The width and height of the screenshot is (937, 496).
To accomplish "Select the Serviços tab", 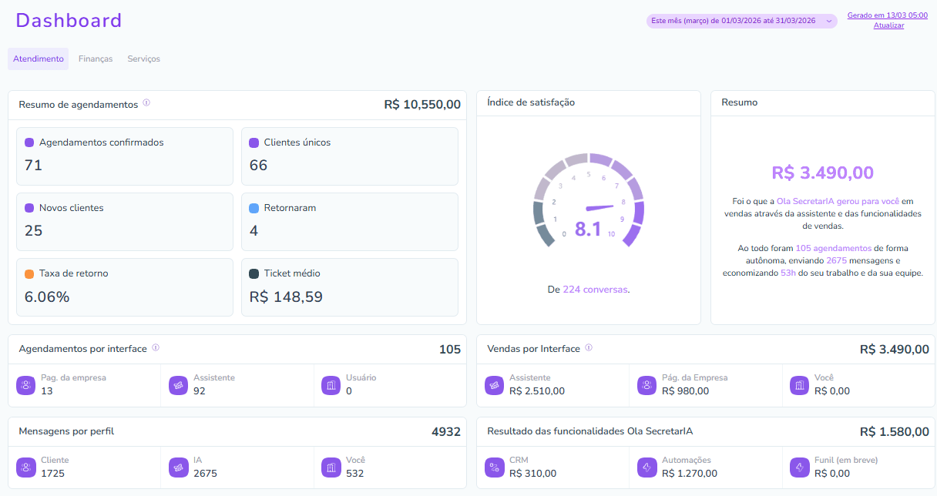I will pos(143,59).
